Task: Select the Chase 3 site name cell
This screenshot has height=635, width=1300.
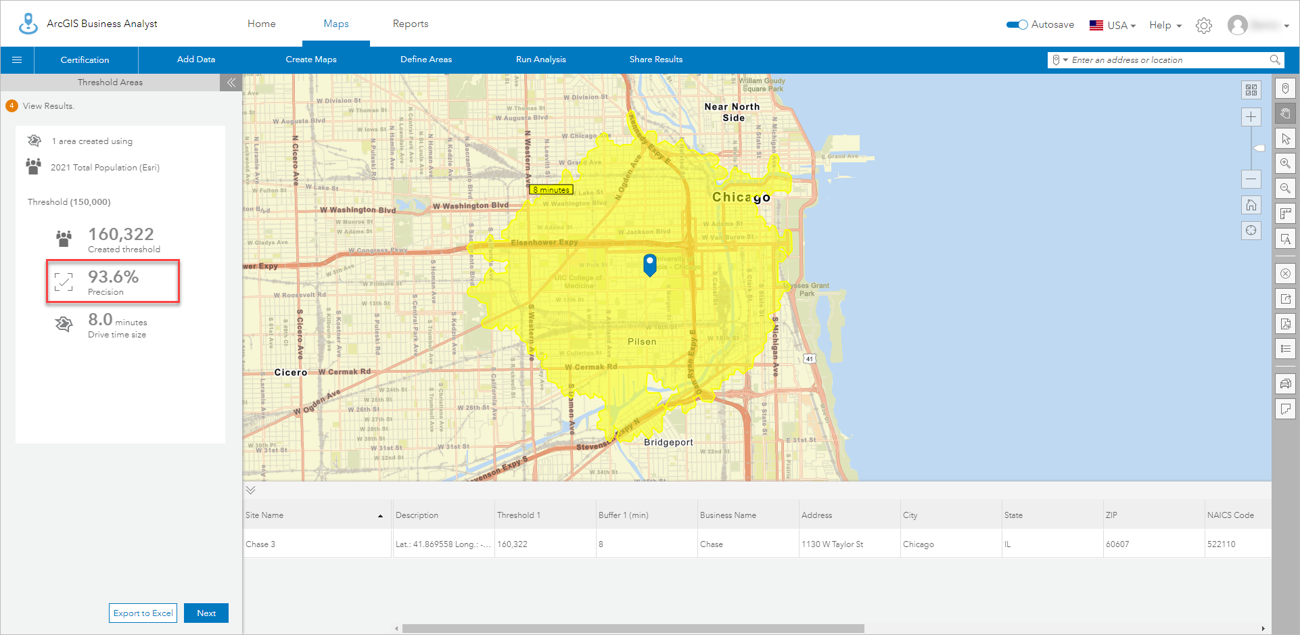Action: [317, 544]
